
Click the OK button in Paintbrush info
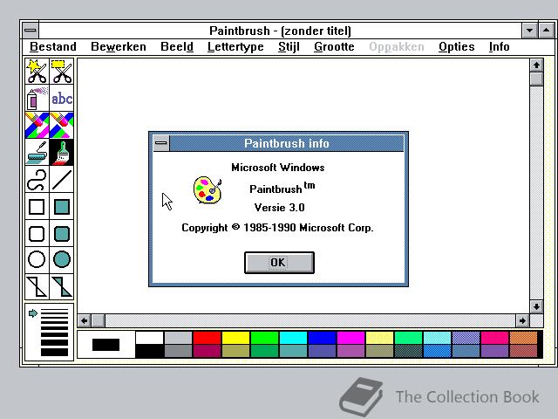coord(279,263)
